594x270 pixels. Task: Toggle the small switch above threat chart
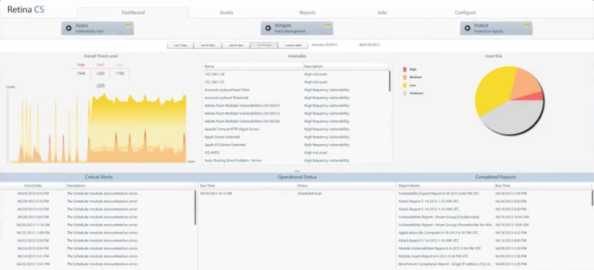point(101,86)
